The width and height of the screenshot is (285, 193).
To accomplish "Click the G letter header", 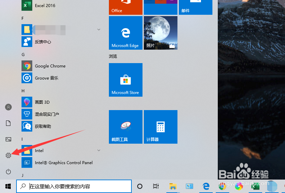I will click(x=23, y=55).
